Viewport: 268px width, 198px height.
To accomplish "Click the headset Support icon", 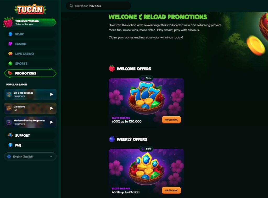I will tap(10, 135).
